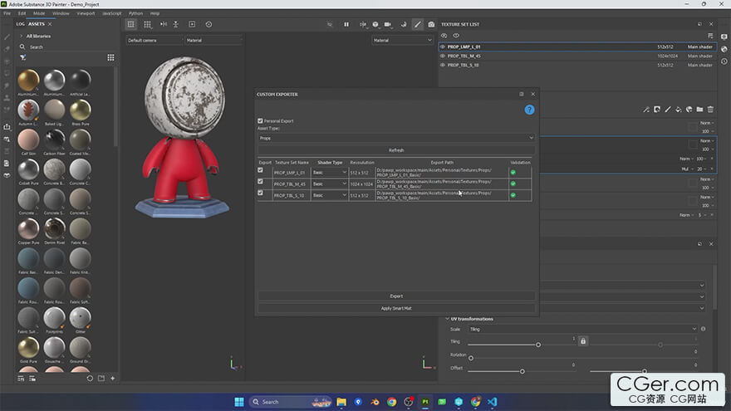Switch to the LOG tab
This screenshot has width=731, height=411.
pyautogui.click(x=21, y=24)
